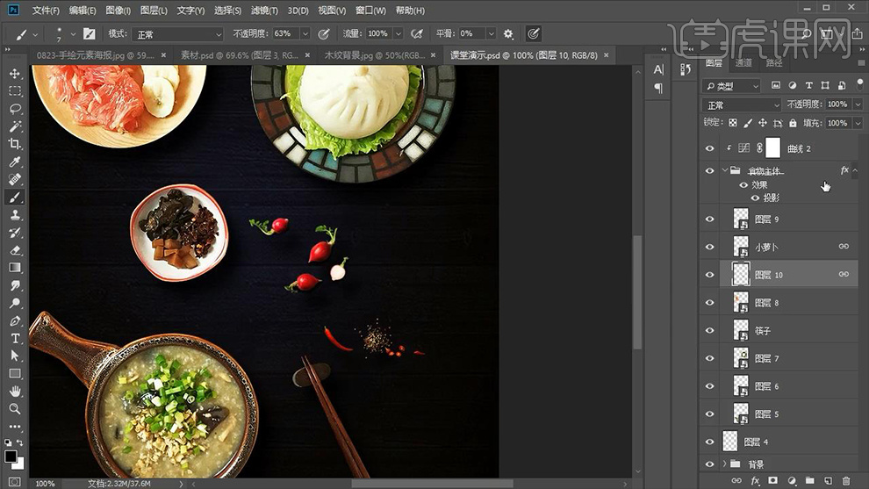This screenshot has height=489, width=869.
Task: Toggle visibility of 图层 9
Action: 710,219
